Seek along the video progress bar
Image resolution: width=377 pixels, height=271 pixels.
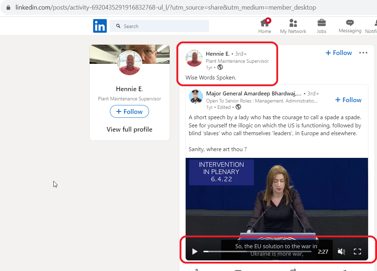(x=257, y=251)
